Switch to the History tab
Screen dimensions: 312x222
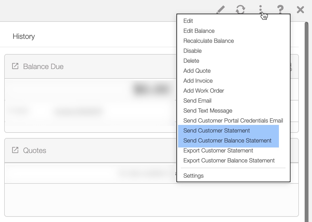[24, 36]
